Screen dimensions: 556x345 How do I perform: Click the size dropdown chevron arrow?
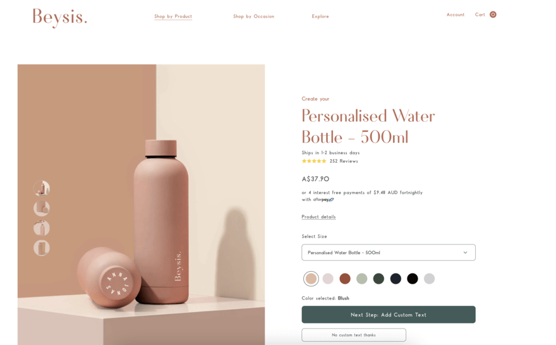click(465, 253)
